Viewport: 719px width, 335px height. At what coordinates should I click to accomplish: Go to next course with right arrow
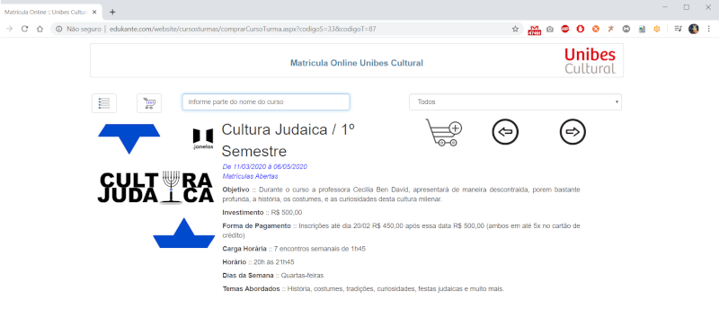tap(573, 132)
